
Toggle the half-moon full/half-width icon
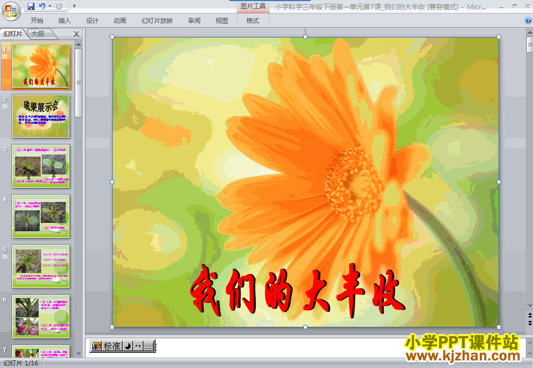127,346
